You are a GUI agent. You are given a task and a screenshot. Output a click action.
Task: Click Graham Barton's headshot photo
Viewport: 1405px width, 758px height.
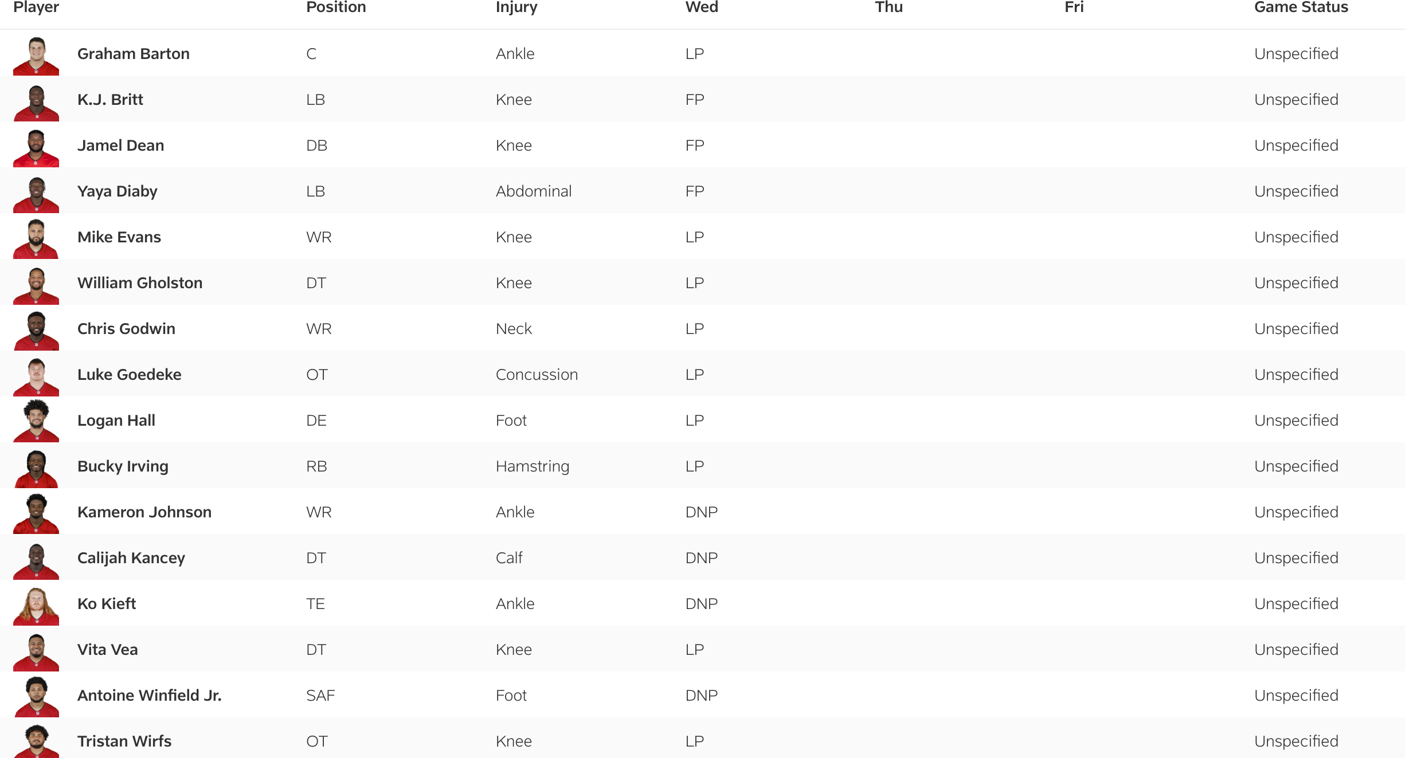[36, 56]
